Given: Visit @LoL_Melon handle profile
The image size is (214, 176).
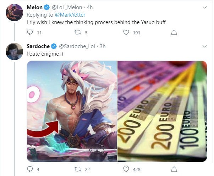Looking at the screenshot, I should click(x=67, y=7).
